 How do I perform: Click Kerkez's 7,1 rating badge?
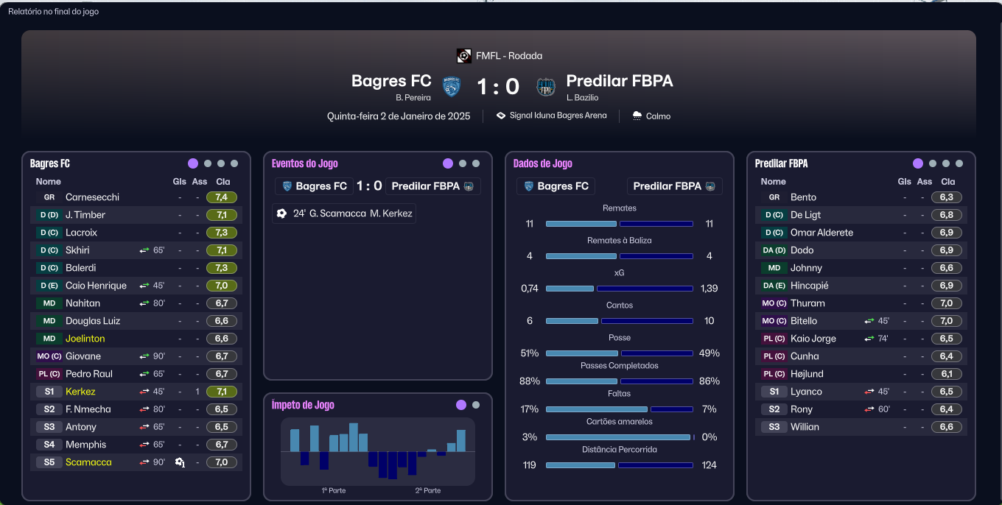[x=223, y=392]
